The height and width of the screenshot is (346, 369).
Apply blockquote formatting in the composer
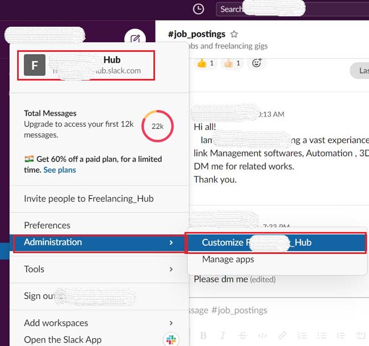coord(341,335)
